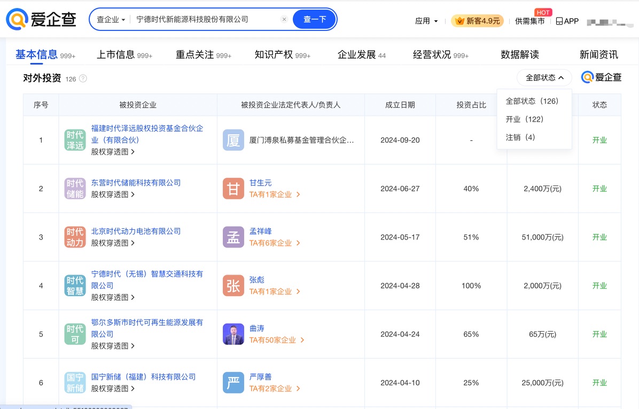Clear the search box with the × button
Viewport: 639px width, 409px height.
tap(284, 19)
